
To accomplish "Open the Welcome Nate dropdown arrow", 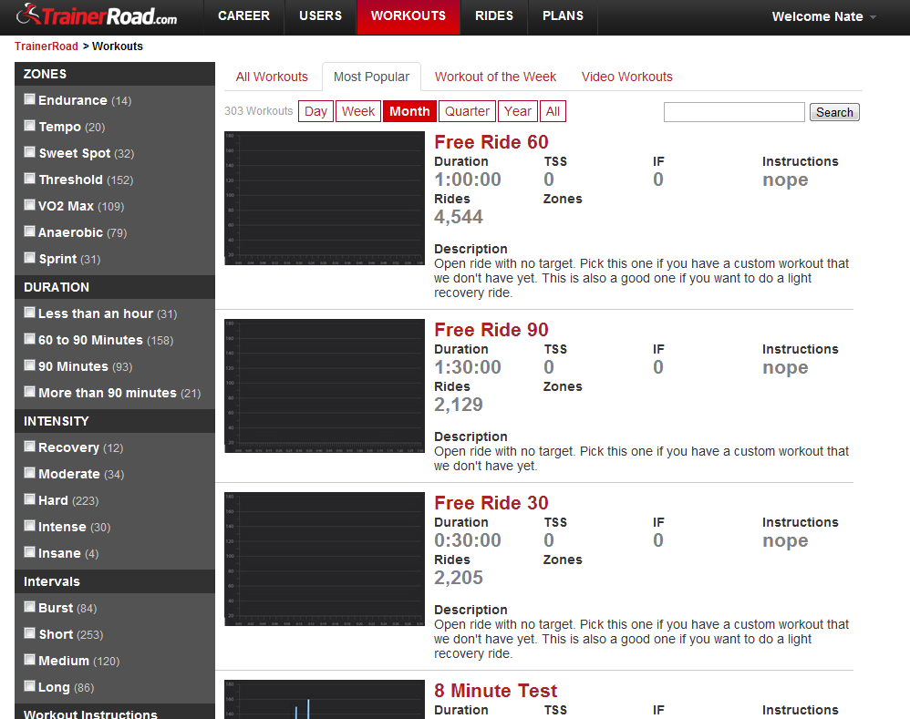I will [873, 17].
